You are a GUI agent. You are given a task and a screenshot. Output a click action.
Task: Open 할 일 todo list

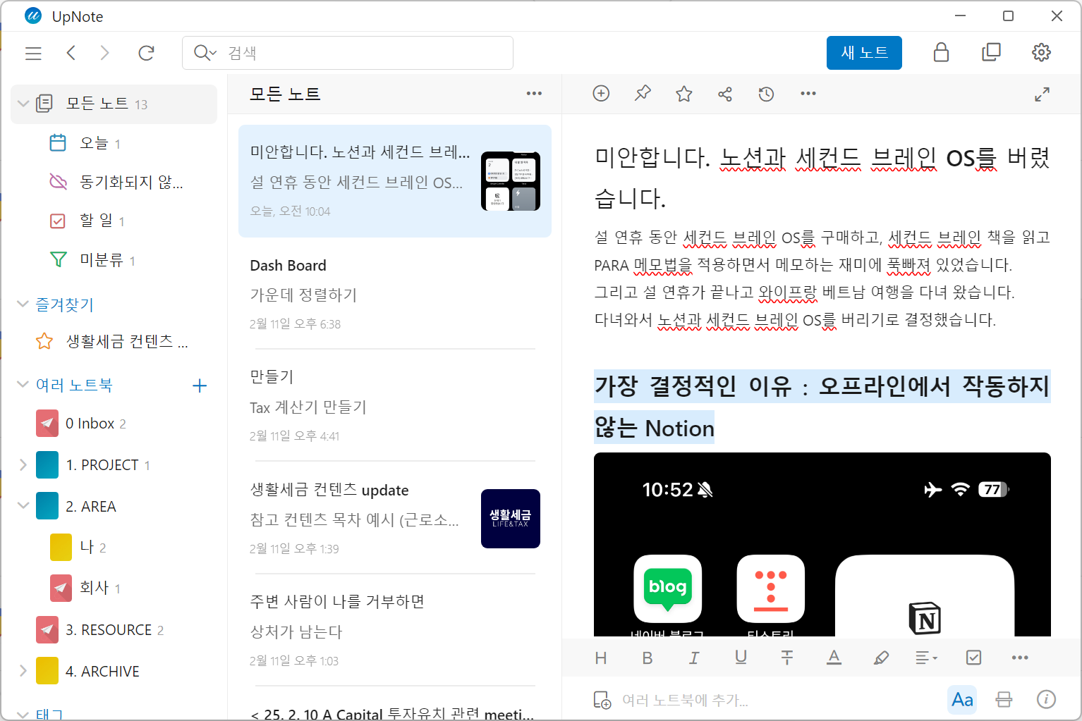tap(114, 221)
